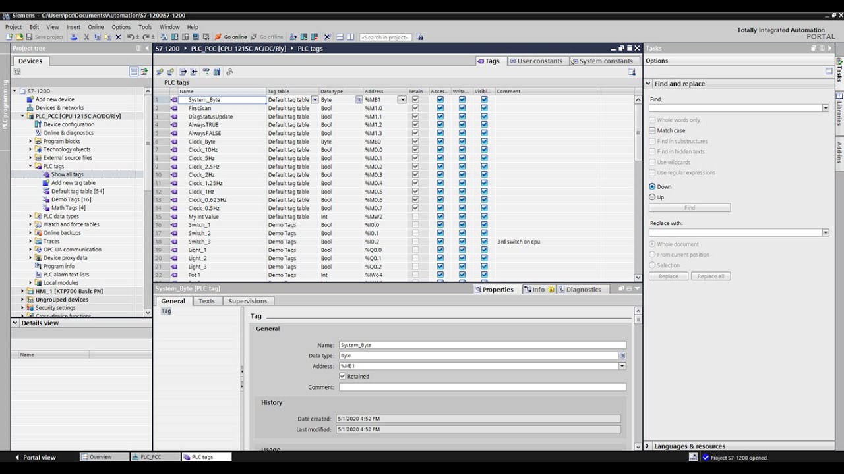
Task: Click the Delete X icon in the main toolbar
Action: click(x=118, y=37)
